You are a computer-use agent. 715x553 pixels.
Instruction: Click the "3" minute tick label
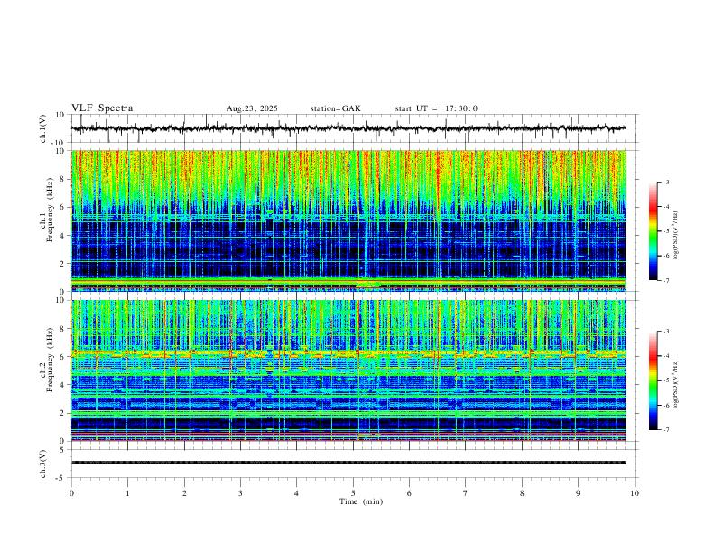240,493
